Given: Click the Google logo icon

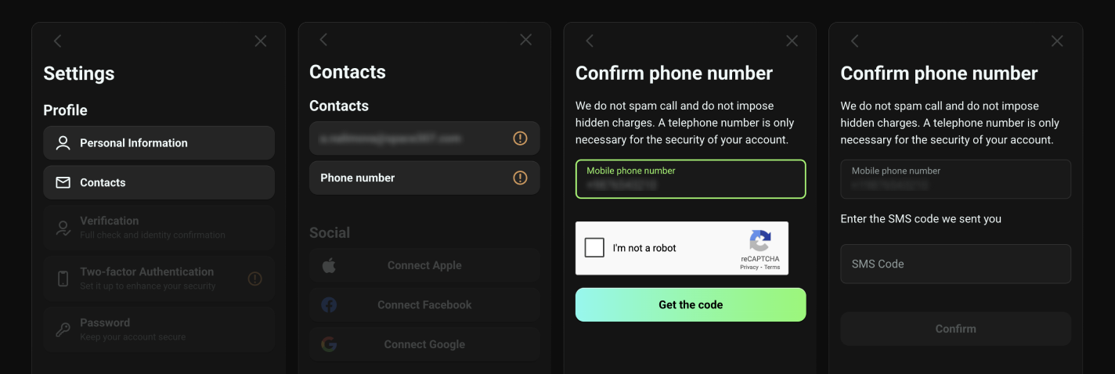Looking at the screenshot, I should [329, 344].
